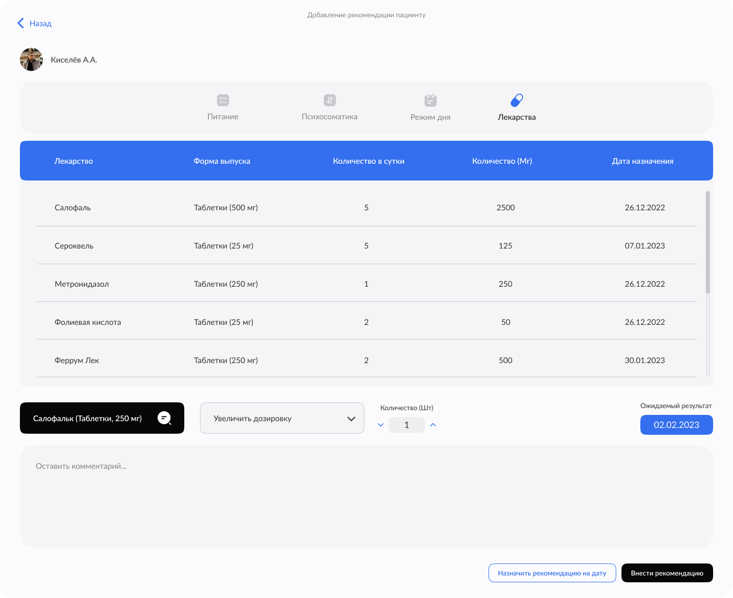
Task: Click date 26.12.2022 in Фолиевая кислота row
Action: [x=645, y=322]
